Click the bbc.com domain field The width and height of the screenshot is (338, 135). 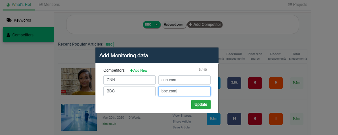pyautogui.click(x=185, y=91)
